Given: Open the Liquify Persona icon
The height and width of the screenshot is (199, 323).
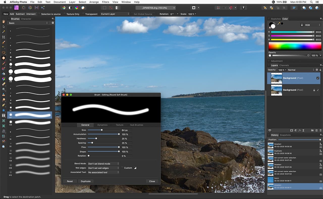Looking at the screenshot, I should [23, 8].
